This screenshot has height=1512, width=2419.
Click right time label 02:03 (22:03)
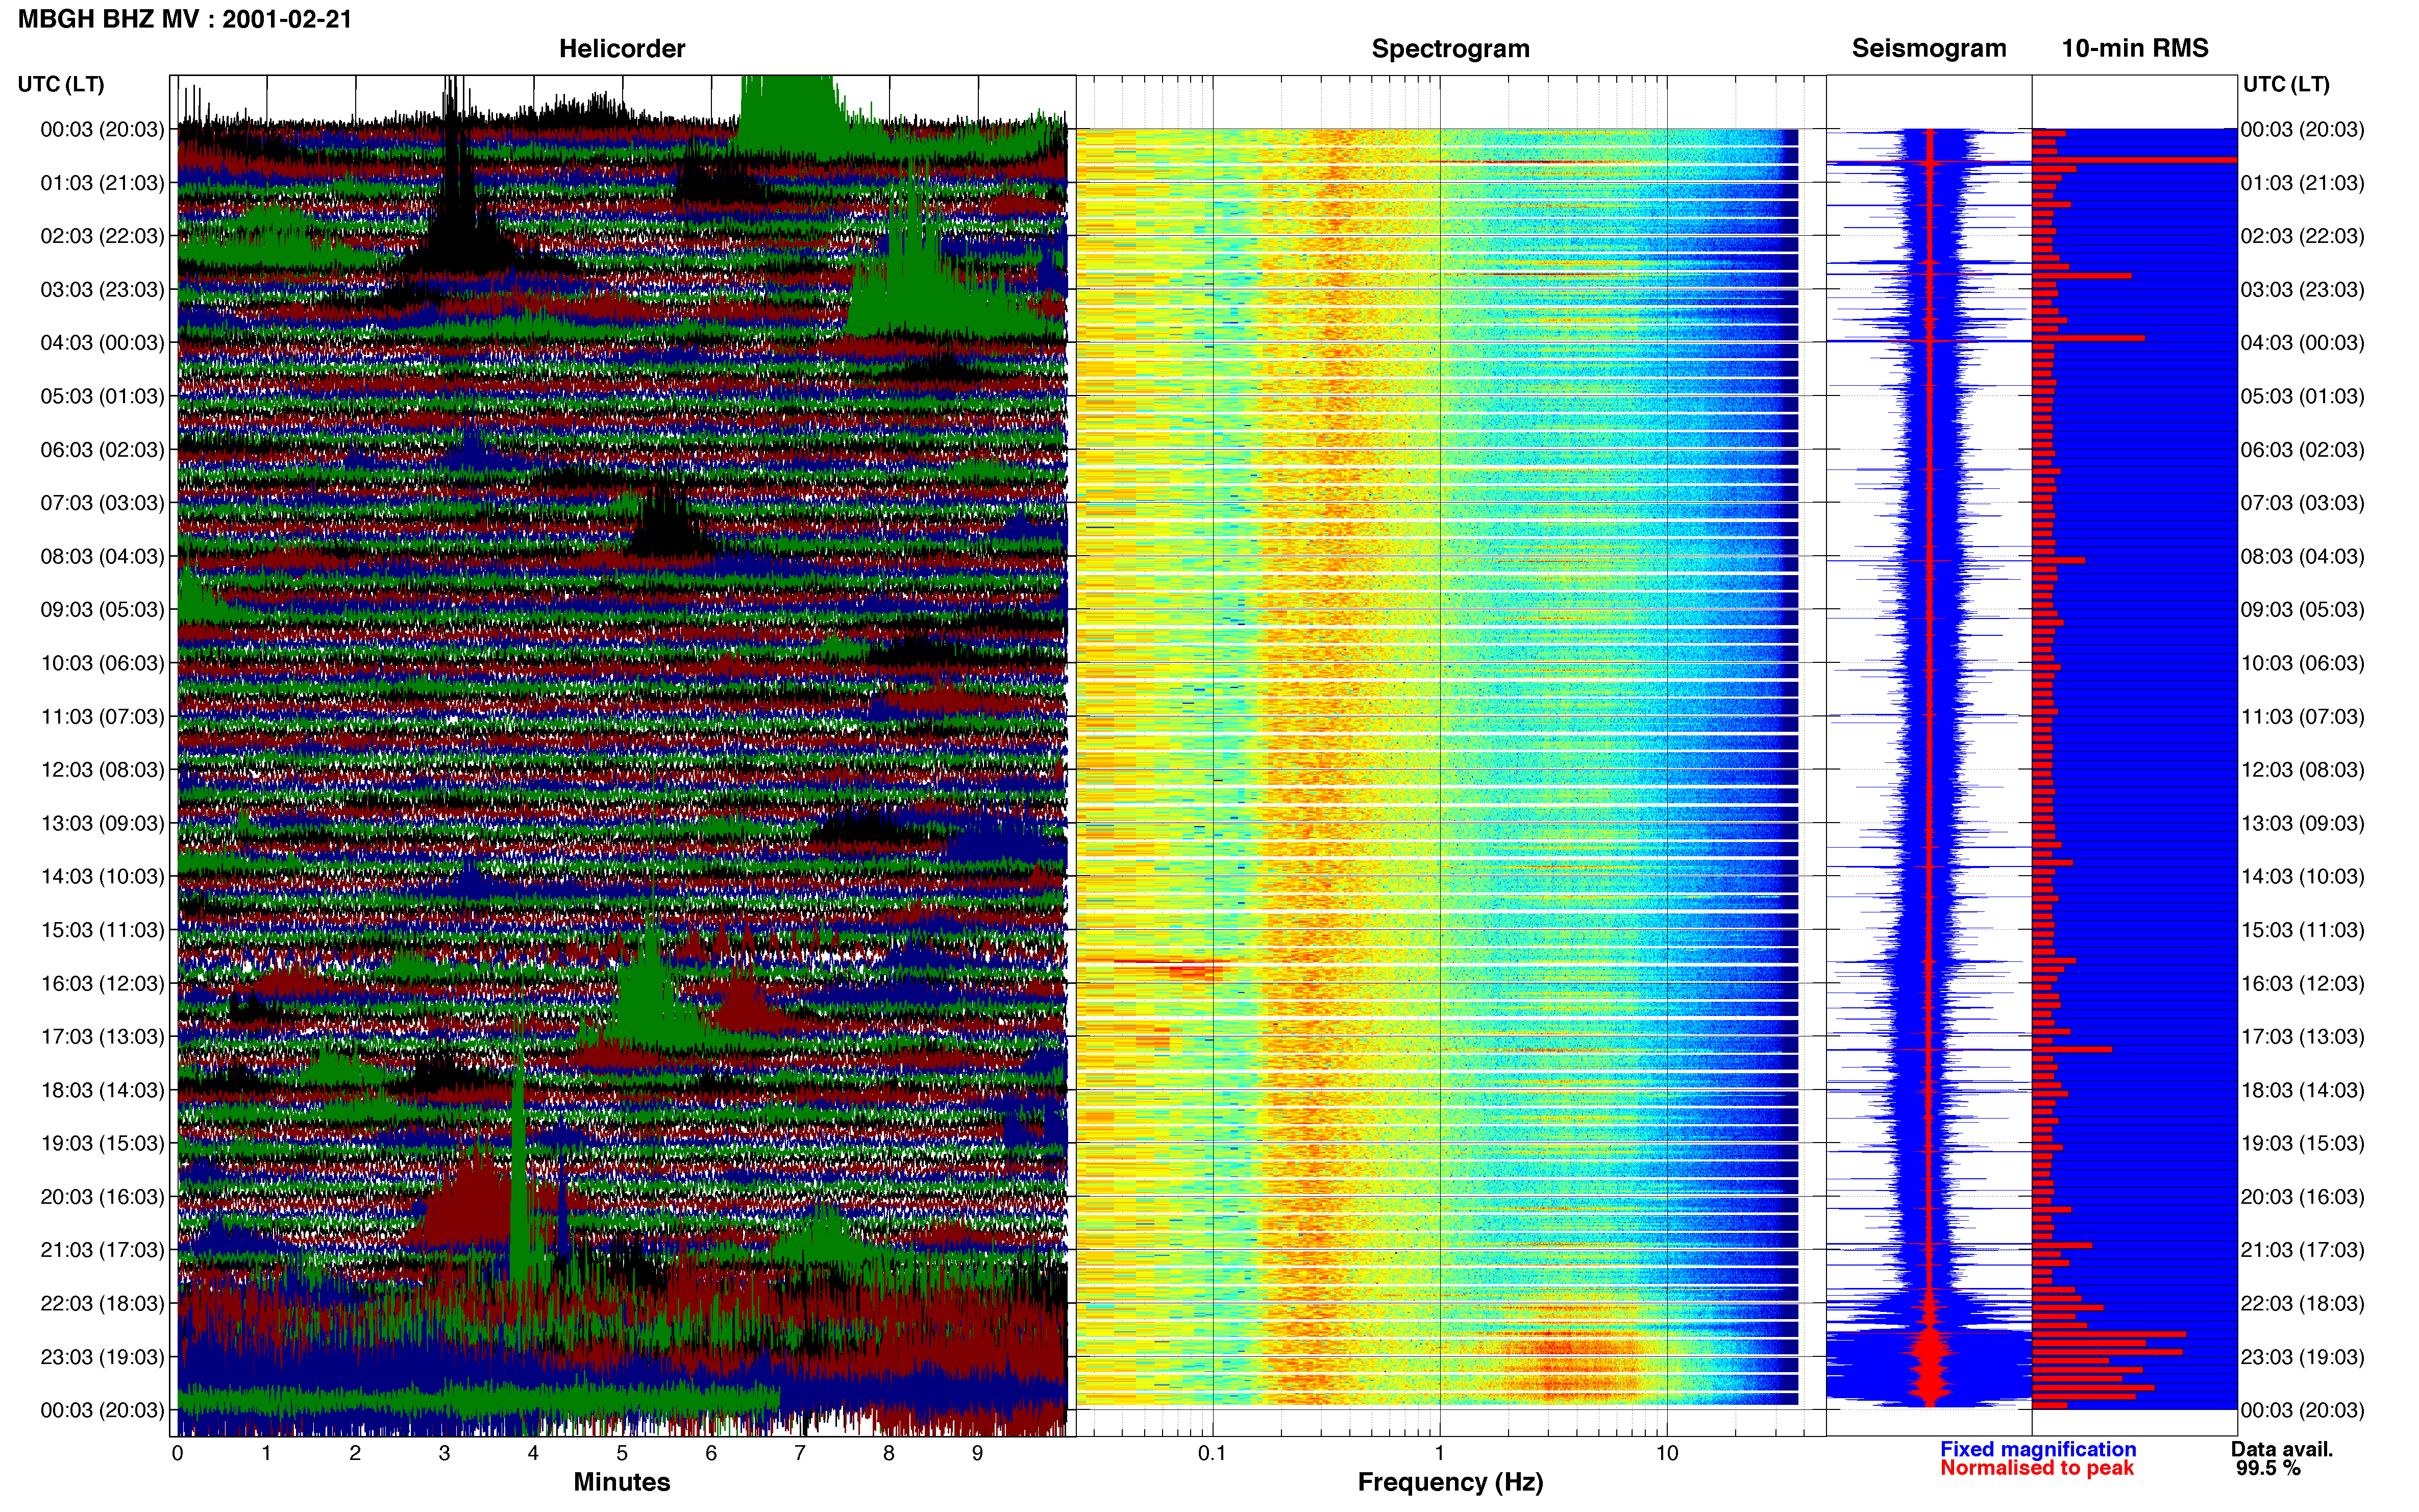tap(2302, 236)
